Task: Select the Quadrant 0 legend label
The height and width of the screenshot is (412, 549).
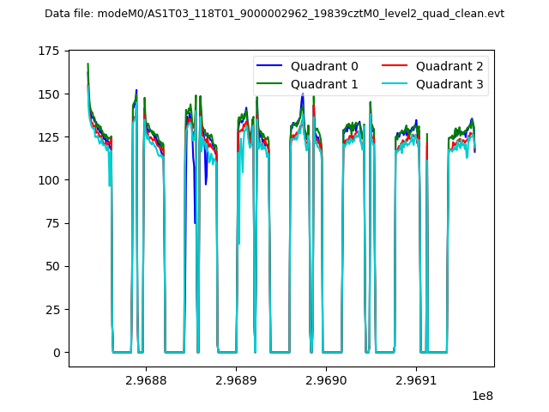Action: point(324,66)
